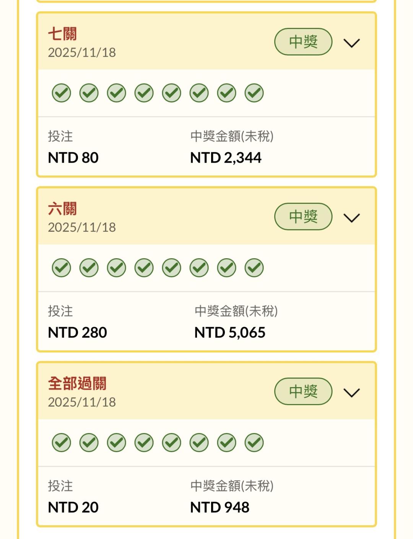Click last green checkmark in 六關 row
The height and width of the screenshot is (539, 413).
[x=254, y=268]
